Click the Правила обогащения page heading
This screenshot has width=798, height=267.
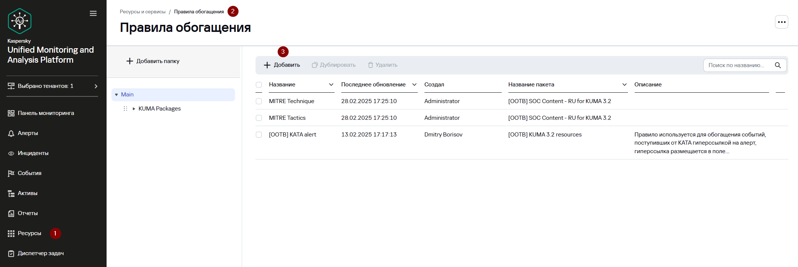(x=185, y=28)
